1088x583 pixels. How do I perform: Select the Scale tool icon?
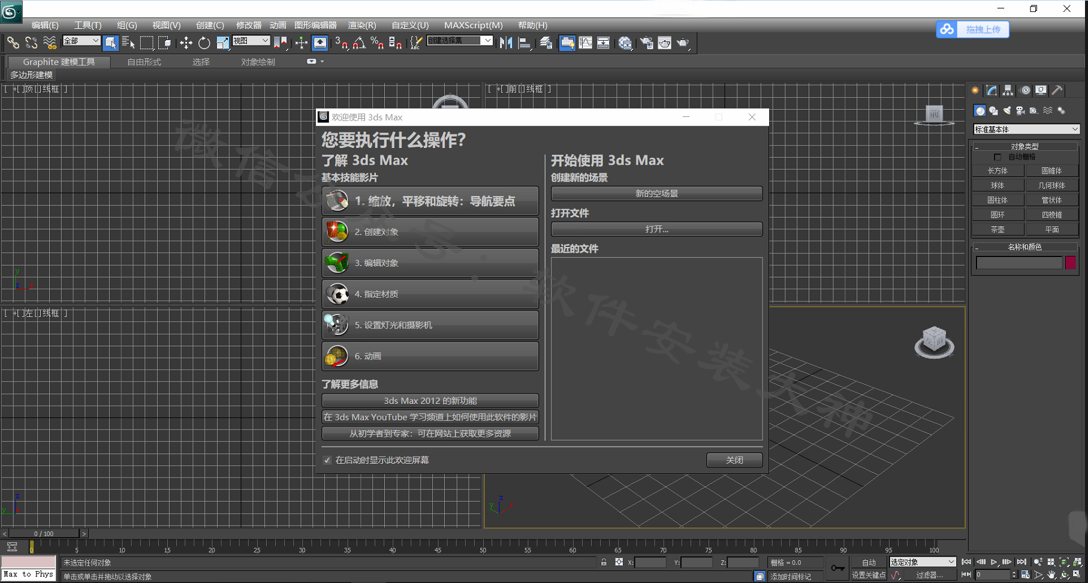(x=222, y=43)
